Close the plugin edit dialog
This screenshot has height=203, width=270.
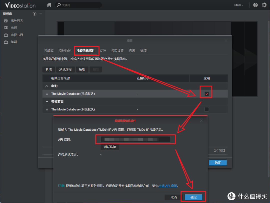pyautogui.click(x=201, y=120)
